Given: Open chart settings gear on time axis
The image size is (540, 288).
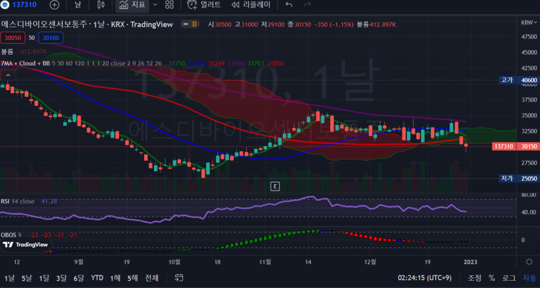Looking at the screenshot, I should (529, 262).
